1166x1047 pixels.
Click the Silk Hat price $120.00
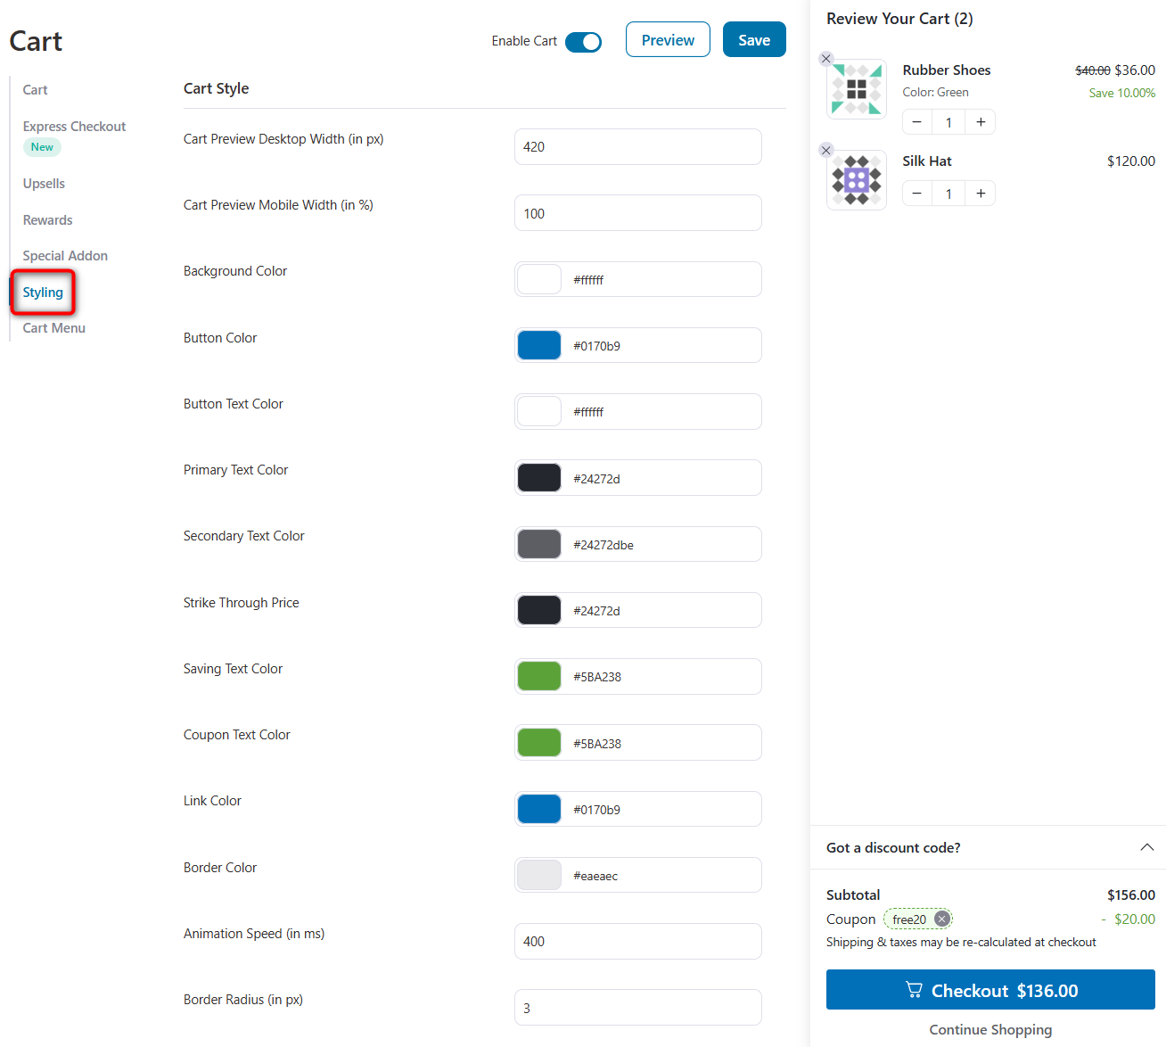(1130, 161)
